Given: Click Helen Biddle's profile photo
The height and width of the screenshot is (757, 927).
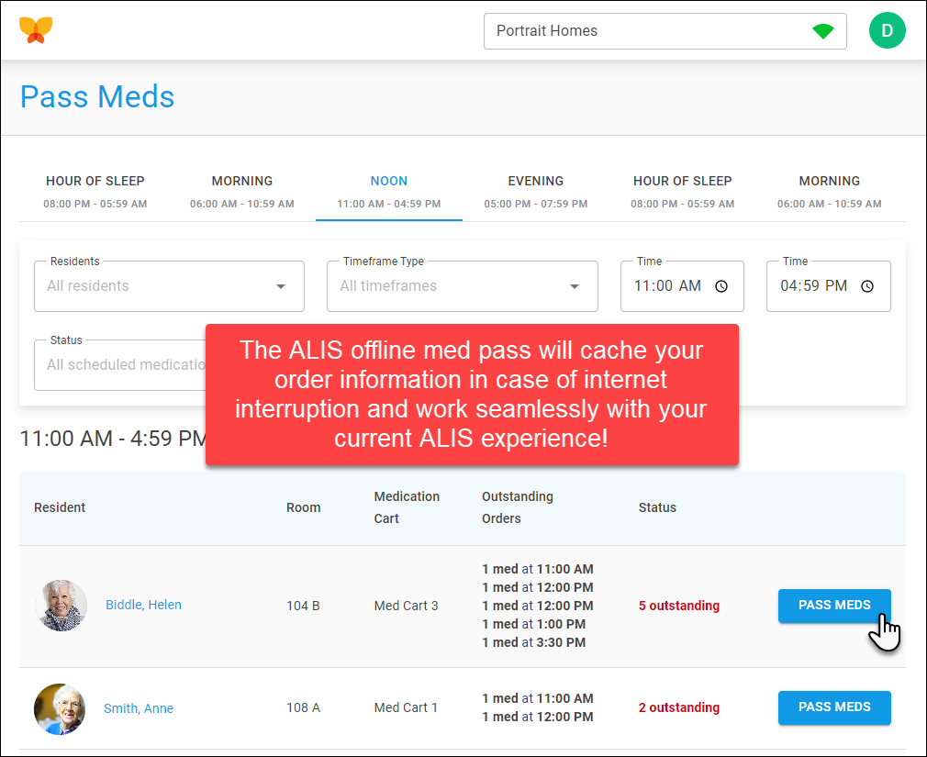Looking at the screenshot, I should point(61,605).
